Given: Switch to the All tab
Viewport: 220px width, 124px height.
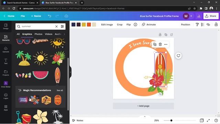Looking at the screenshot, I should coord(18,34).
